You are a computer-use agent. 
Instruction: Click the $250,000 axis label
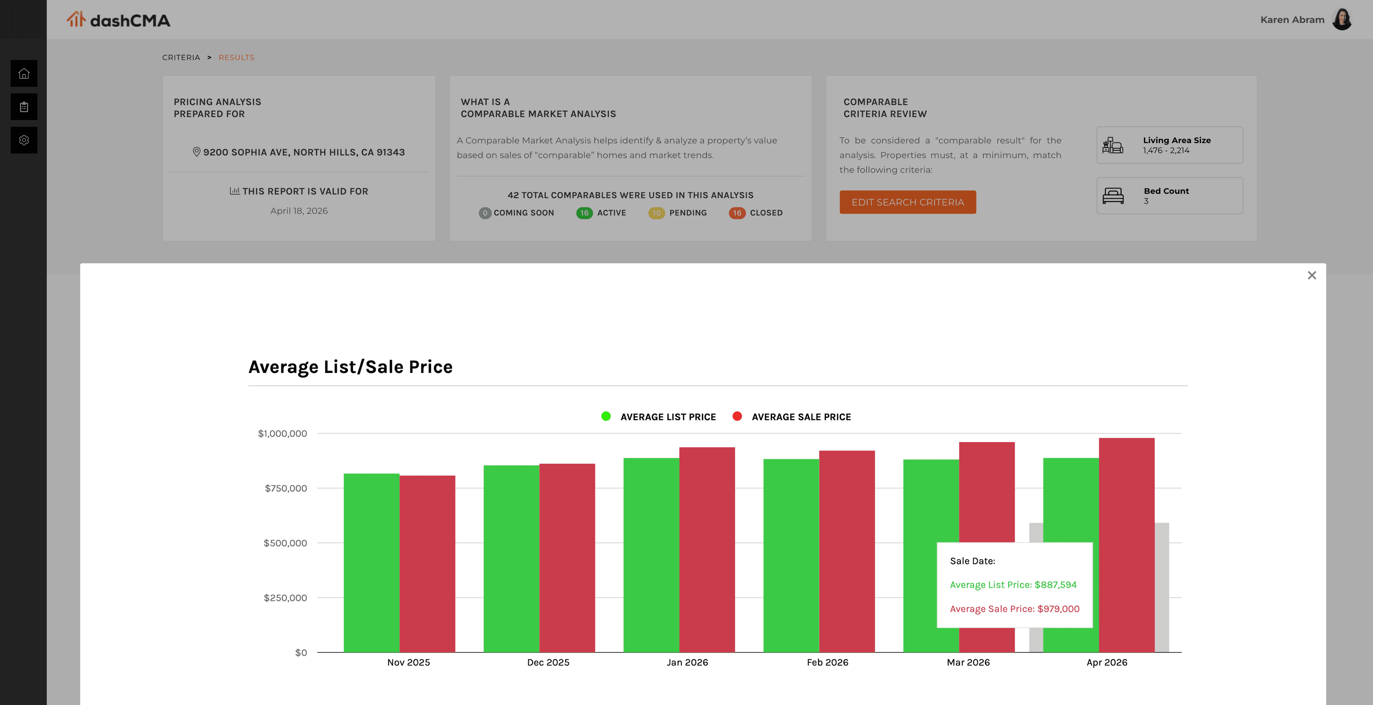click(285, 598)
